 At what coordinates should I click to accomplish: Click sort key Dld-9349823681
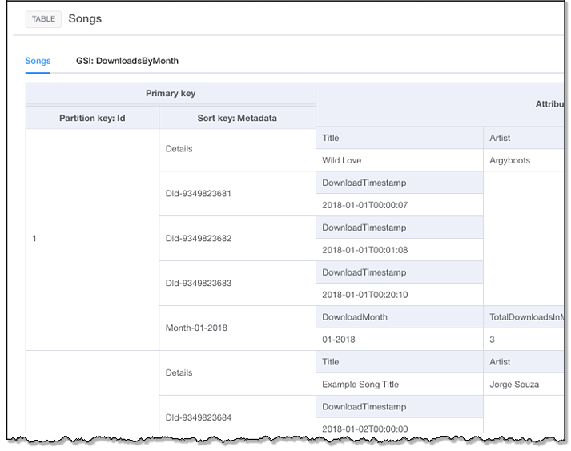[x=199, y=193]
